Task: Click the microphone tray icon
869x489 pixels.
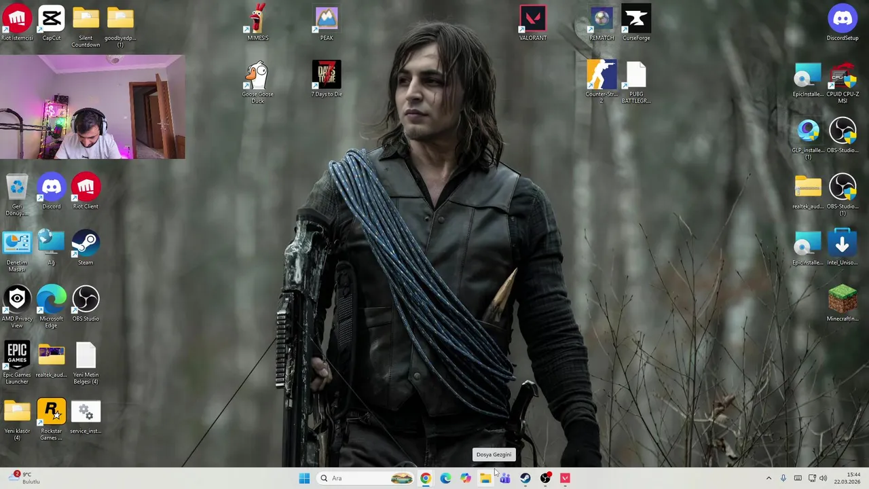Action: (x=783, y=478)
